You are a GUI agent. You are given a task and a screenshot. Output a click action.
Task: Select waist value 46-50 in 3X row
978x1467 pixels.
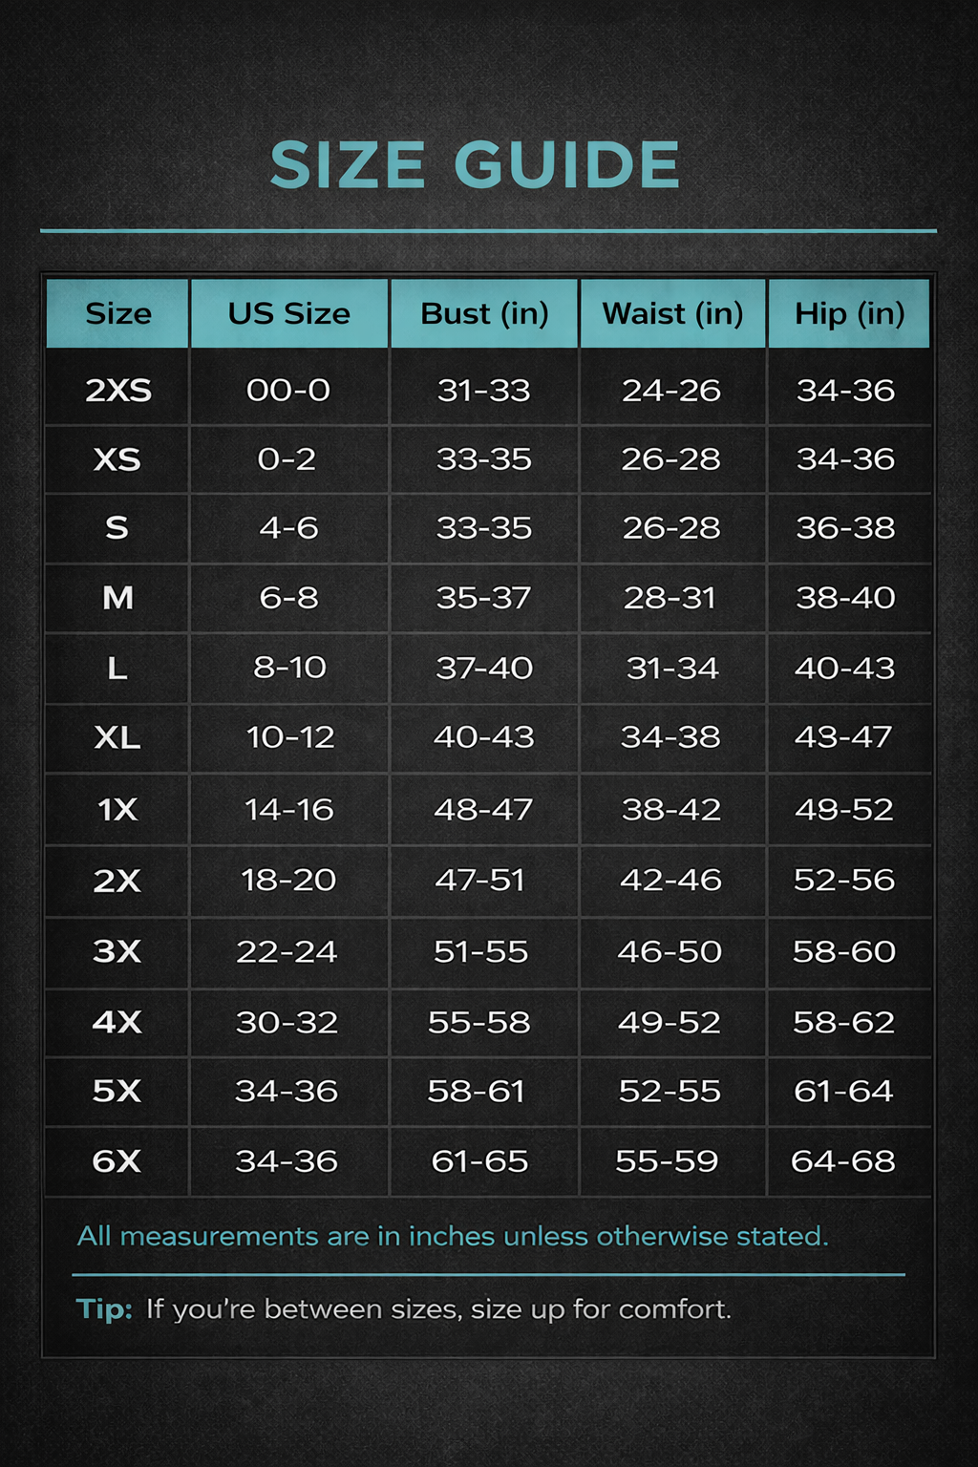click(670, 951)
